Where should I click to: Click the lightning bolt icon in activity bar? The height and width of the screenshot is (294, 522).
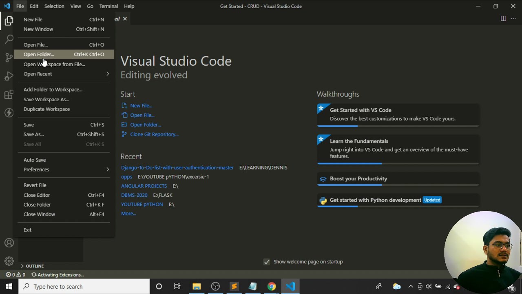[9, 113]
